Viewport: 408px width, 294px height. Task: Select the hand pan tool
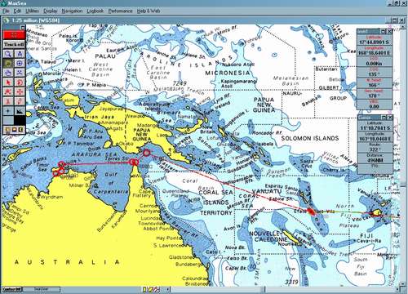[8, 73]
